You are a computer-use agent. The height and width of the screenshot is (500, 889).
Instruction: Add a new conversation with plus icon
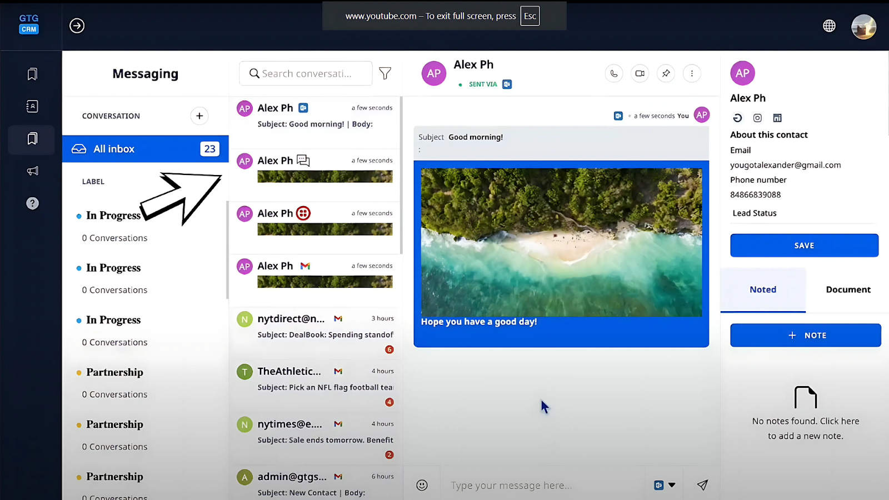199,116
